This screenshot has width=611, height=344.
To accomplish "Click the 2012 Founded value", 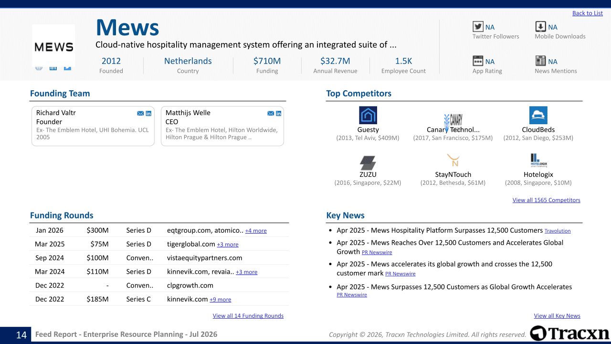I will tap(111, 61).
